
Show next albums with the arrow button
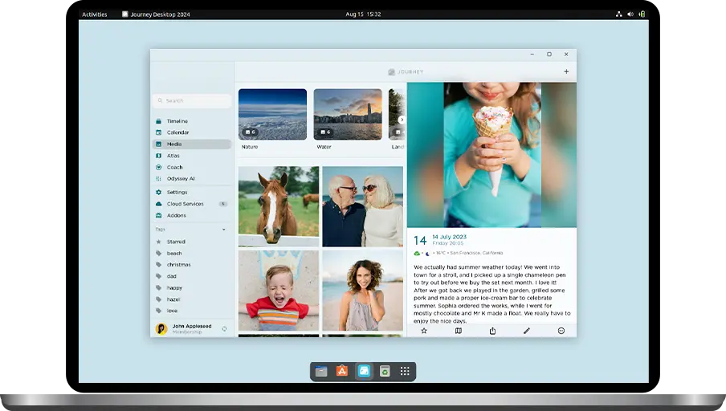(402, 120)
